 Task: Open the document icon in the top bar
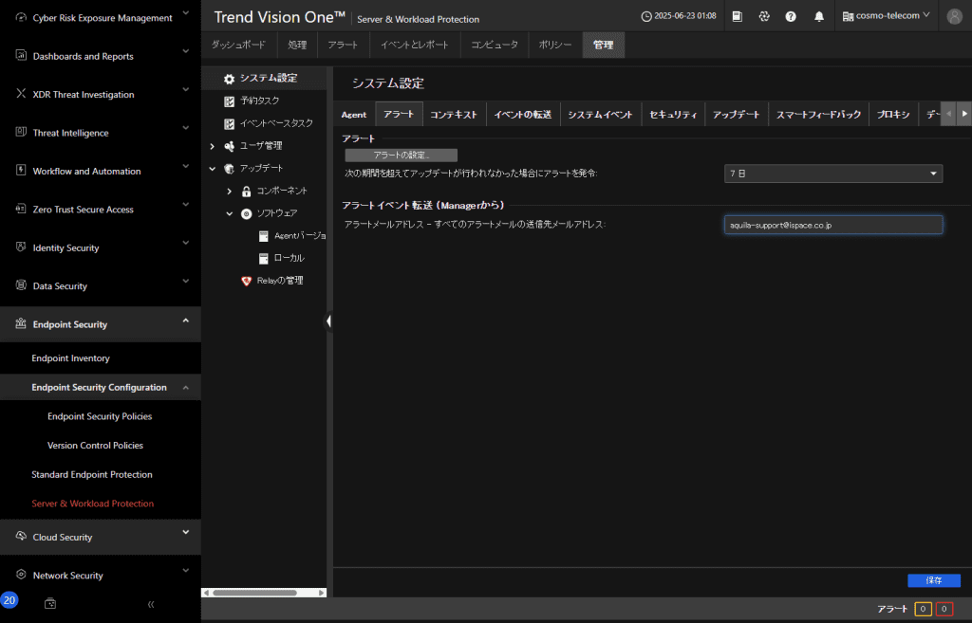point(737,16)
